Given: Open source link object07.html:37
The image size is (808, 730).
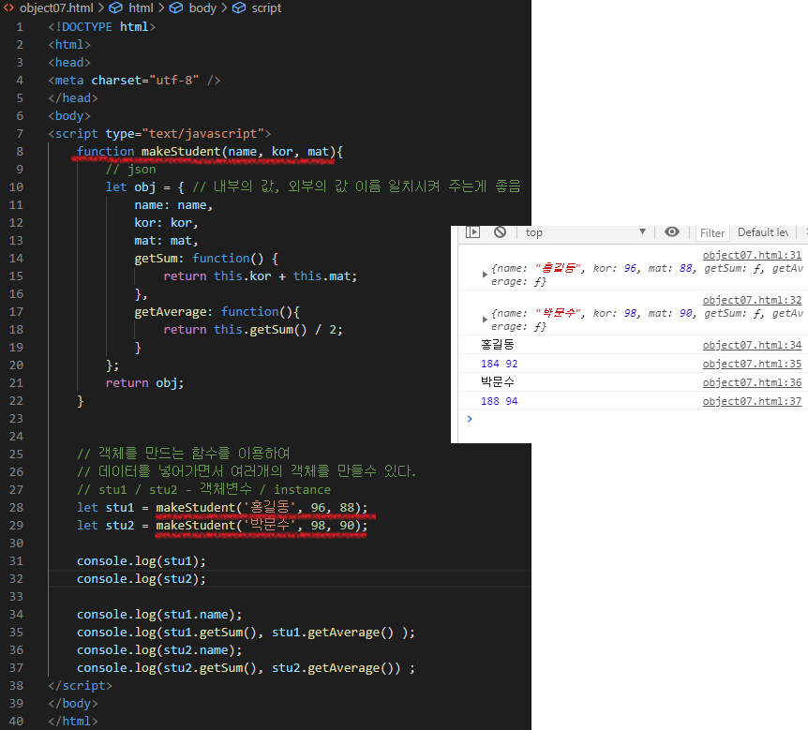Looking at the screenshot, I should 752,401.
